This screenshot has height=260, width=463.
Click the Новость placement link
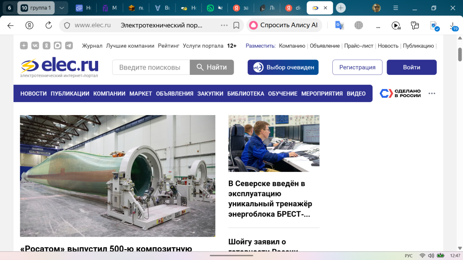(x=388, y=46)
